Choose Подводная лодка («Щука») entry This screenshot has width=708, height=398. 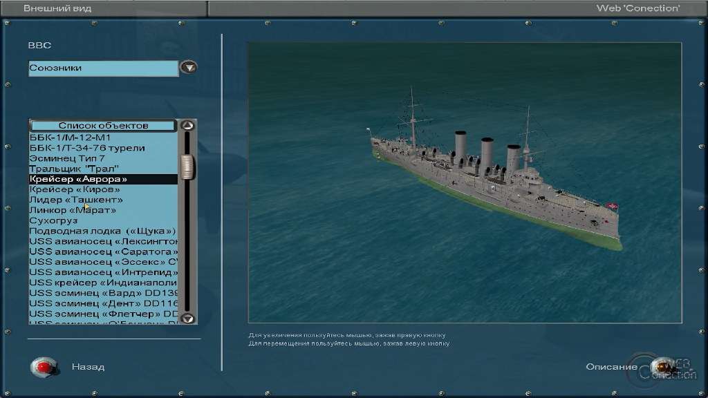tap(102, 231)
